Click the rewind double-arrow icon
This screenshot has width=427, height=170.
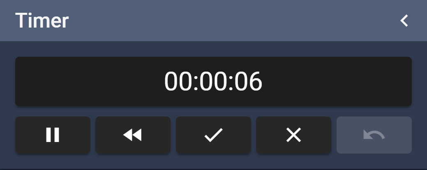point(133,135)
